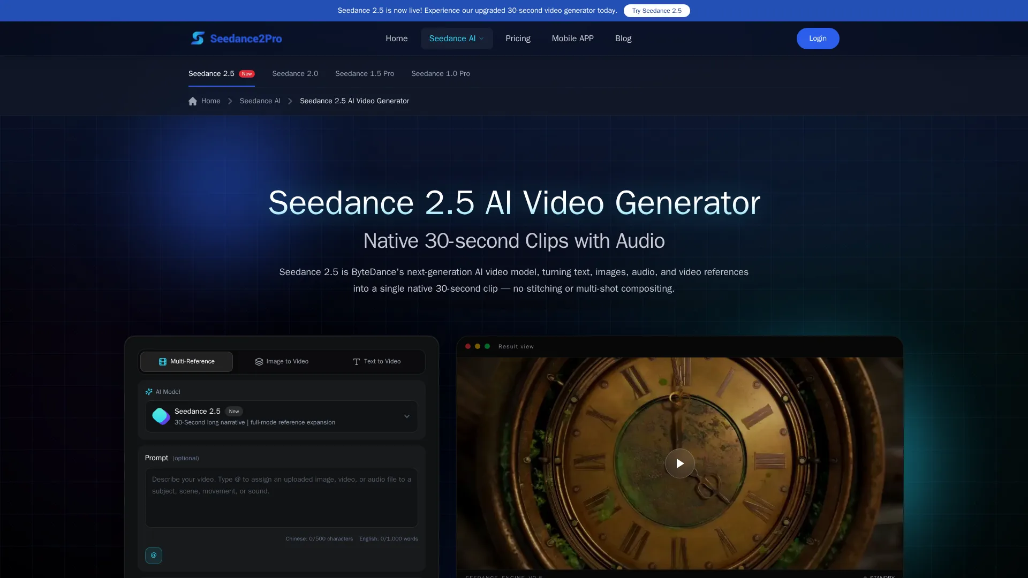Click the clock video preview thumbnail

(679, 463)
